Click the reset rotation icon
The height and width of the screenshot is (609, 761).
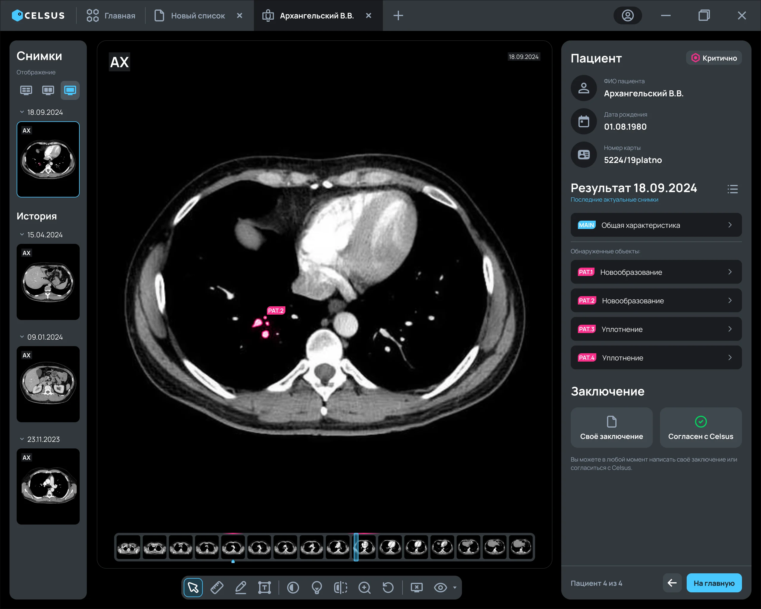coord(388,588)
